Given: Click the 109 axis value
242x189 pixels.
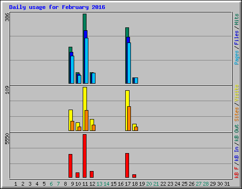Looking at the screenshot, I should click(7, 90).
